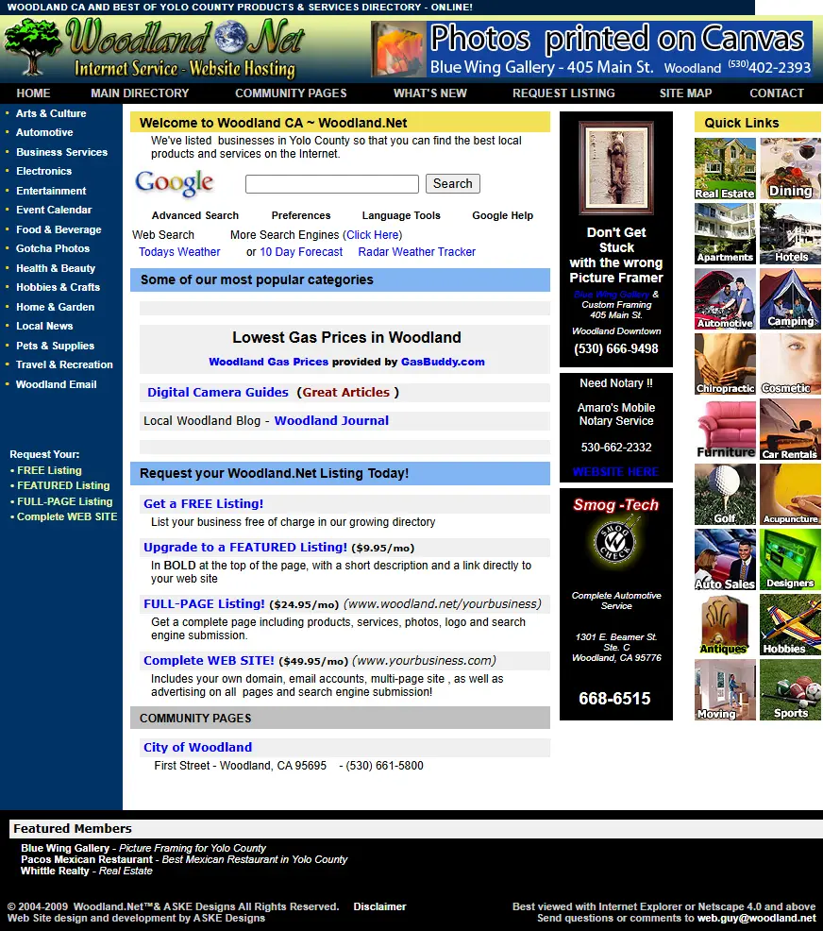Open COMMUNITY PAGES in the navigation bar
Screen dimensions: 823x931
pyautogui.click(x=291, y=93)
